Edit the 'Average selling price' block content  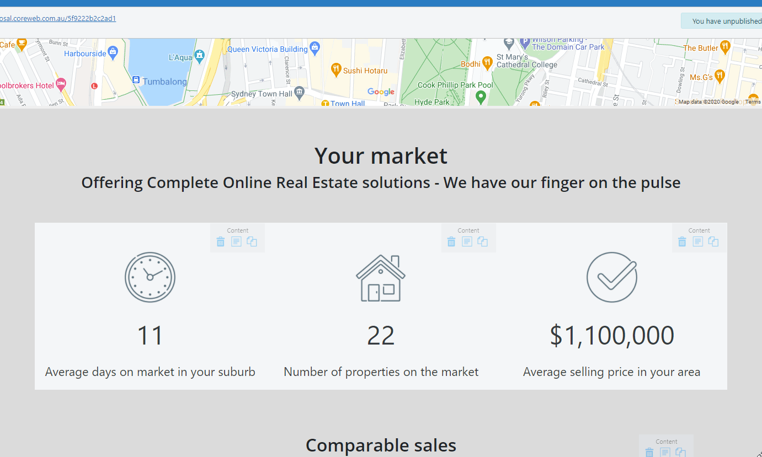pyautogui.click(x=697, y=241)
